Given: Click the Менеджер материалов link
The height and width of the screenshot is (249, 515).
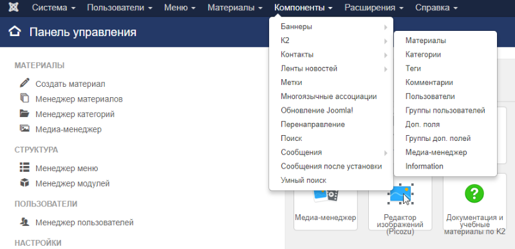Looking at the screenshot, I should (79, 99).
